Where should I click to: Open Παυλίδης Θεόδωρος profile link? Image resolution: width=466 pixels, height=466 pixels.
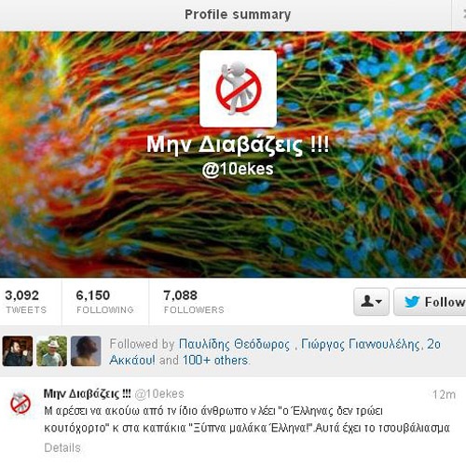pos(234,344)
